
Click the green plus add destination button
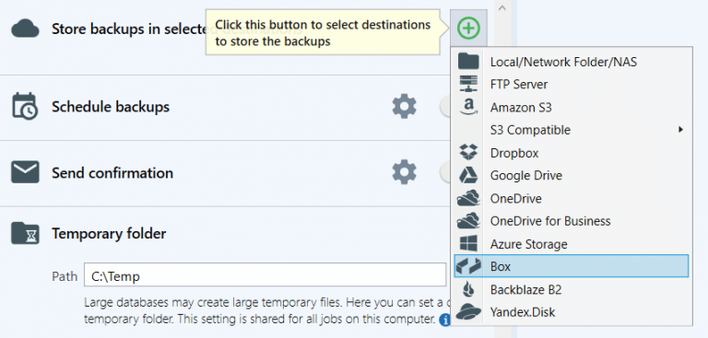pyautogui.click(x=468, y=28)
